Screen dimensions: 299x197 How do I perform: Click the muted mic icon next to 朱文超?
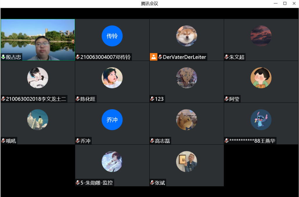coord(227,57)
